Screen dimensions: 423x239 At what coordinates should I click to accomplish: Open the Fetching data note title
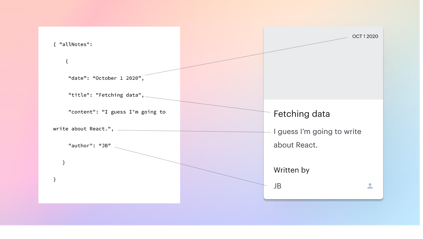point(302,114)
